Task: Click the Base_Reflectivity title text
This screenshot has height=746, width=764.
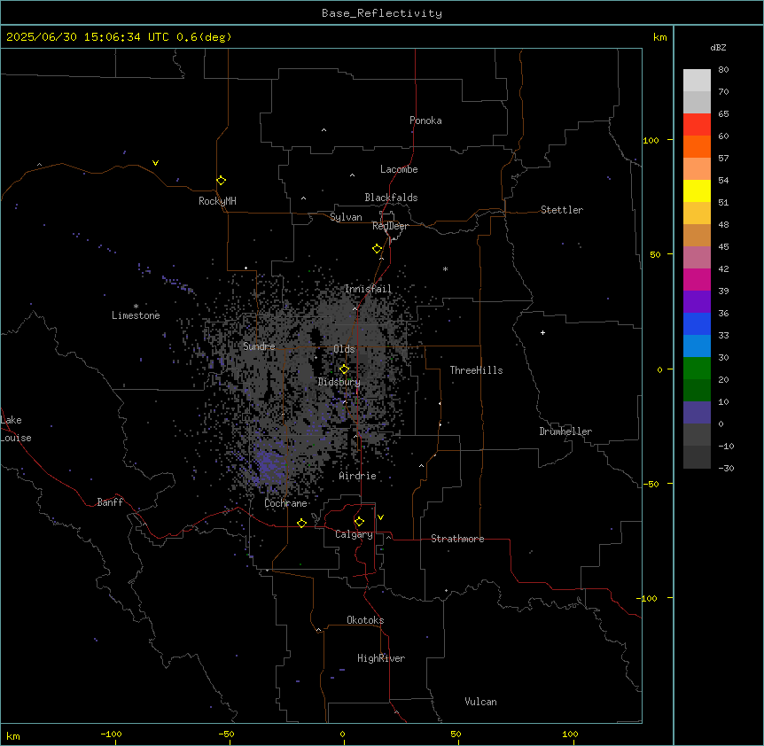Action: 382,13
